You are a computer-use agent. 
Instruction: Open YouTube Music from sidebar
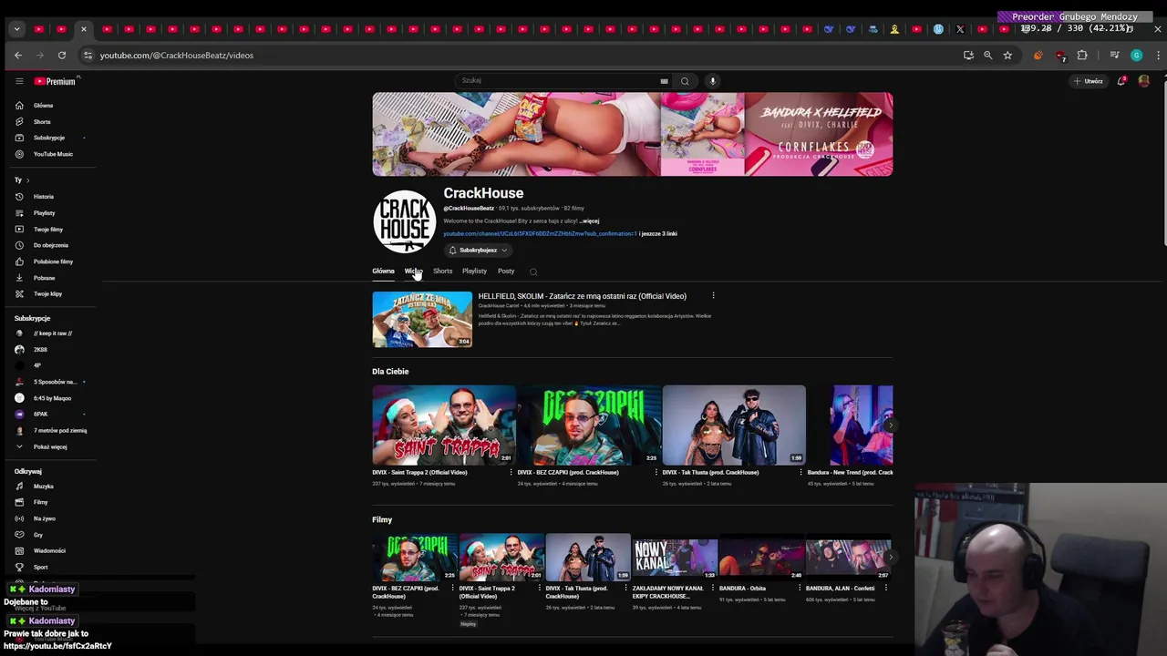click(x=53, y=154)
